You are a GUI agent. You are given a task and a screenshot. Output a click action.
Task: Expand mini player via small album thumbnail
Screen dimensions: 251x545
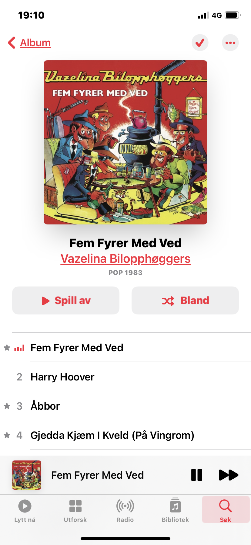27,475
